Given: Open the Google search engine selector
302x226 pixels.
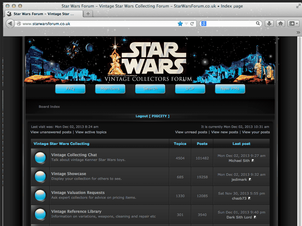Looking at the screenshot, I should [x=204, y=24].
